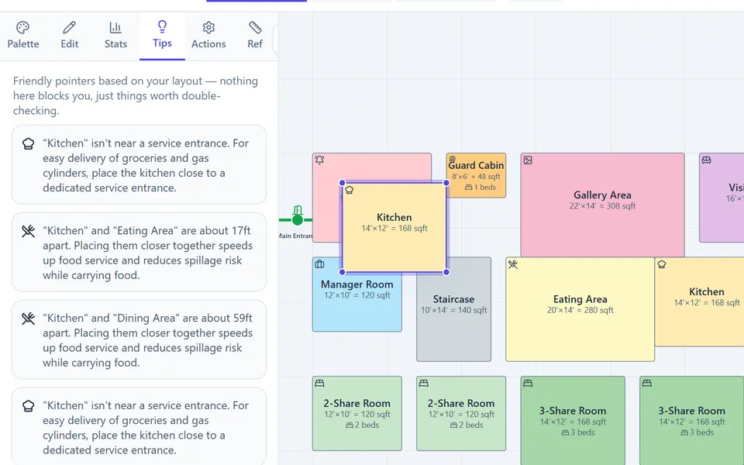Click the alarm bell icon on the pink room

320,160
